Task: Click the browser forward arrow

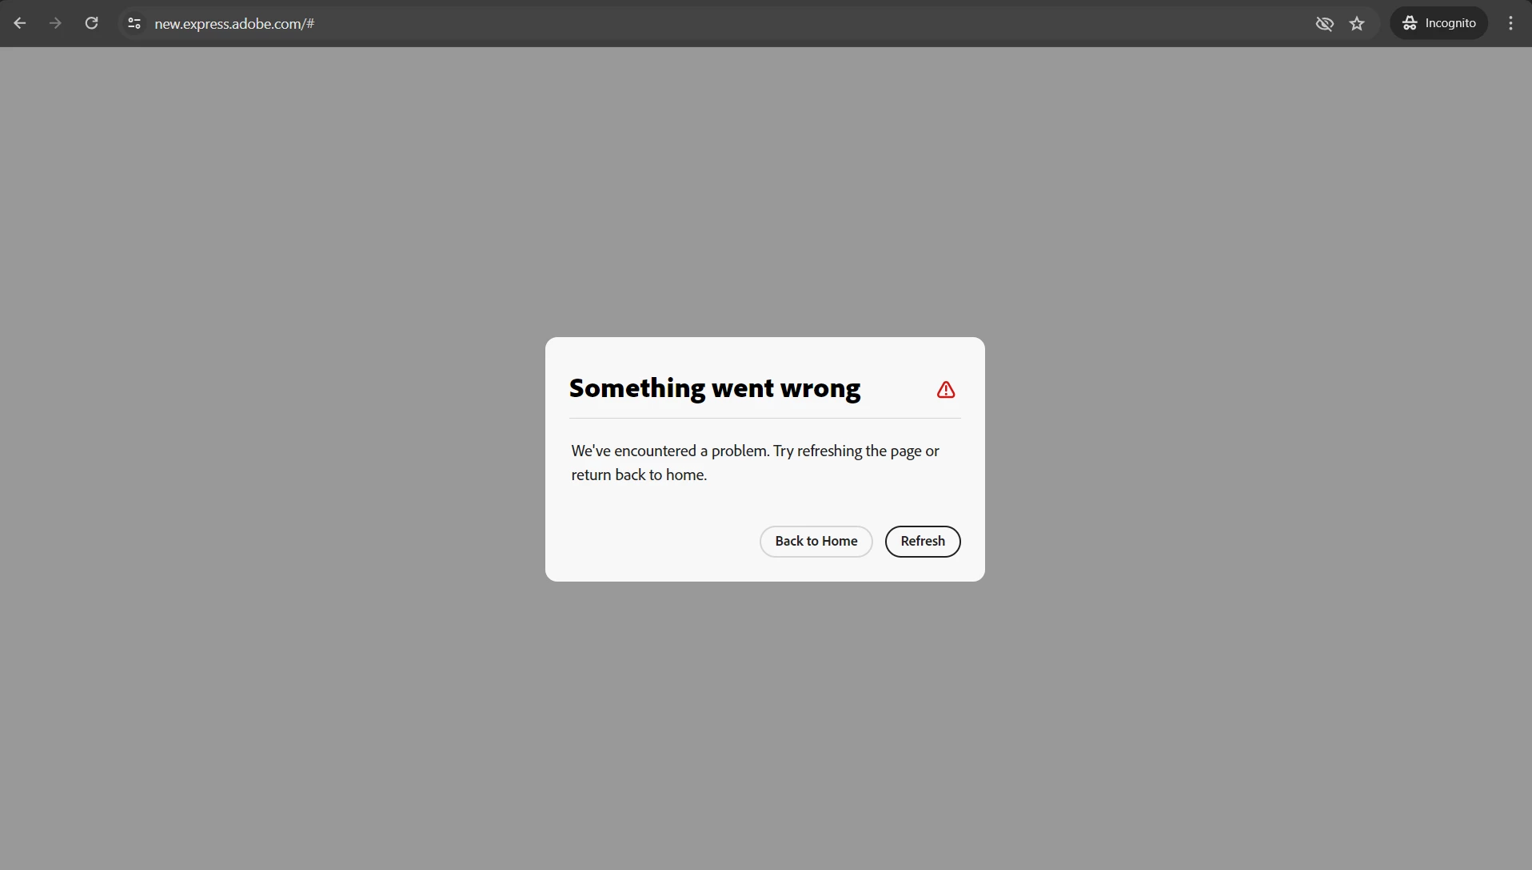Action: [x=55, y=23]
